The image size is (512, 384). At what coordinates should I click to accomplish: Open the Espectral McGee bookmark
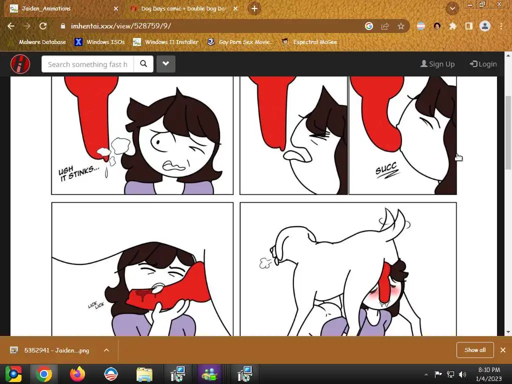coord(309,42)
